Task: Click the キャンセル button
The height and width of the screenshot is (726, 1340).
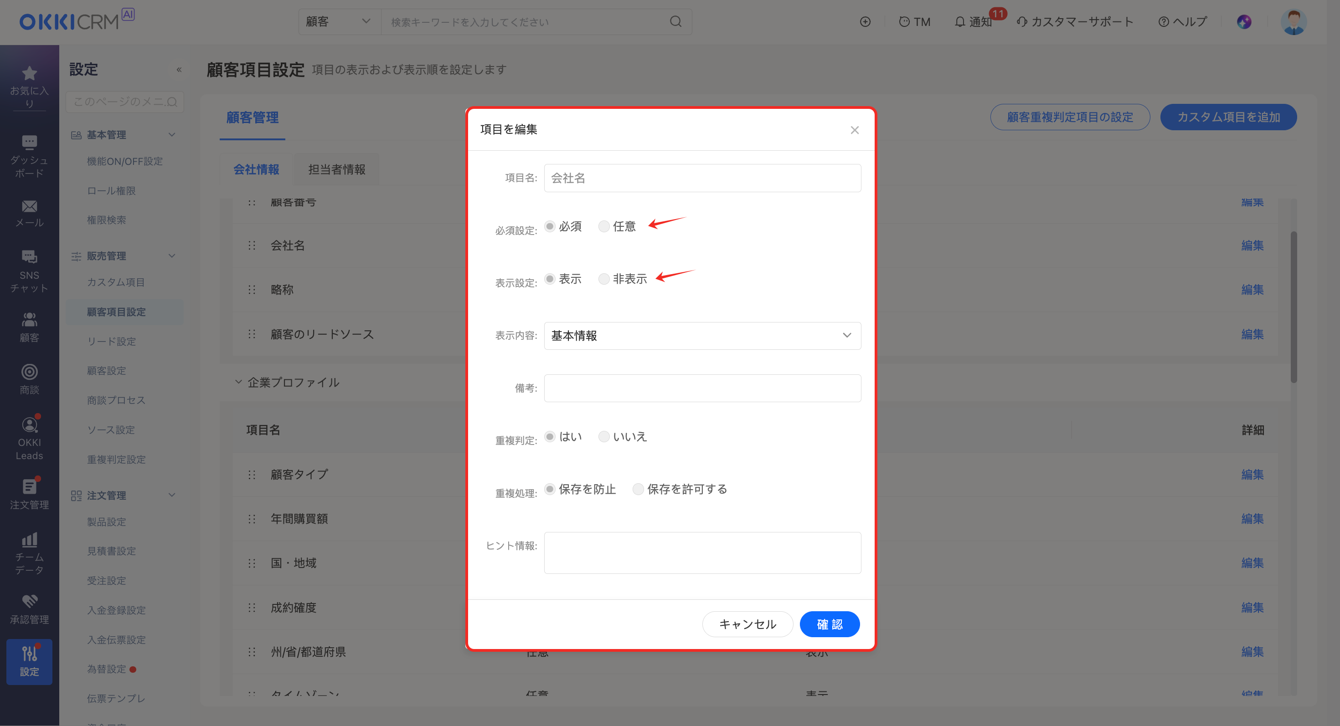Action: tap(747, 624)
